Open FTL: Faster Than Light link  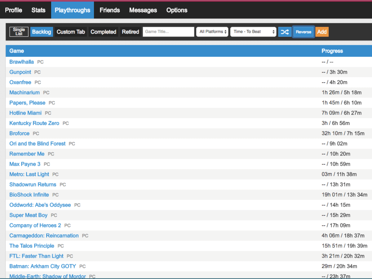tap(37, 256)
